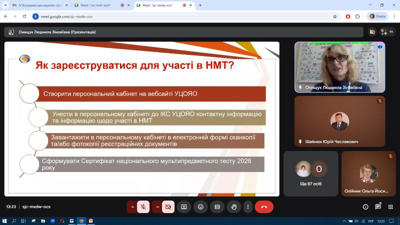400x225 pixels.
Task: Open the meeting details info icon
Action: tap(365, 206)
